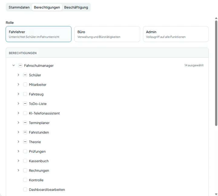218x196 pixels.
Task: Toggle the Theorie checkbox
Action: click(25, 142)
